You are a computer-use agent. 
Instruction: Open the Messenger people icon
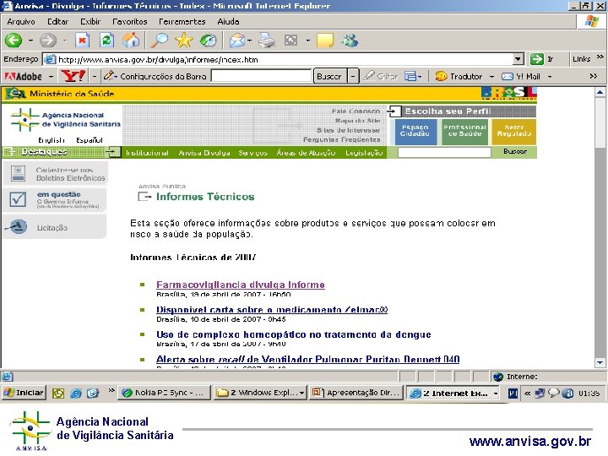pyautogui.click(x=350, y=41)
